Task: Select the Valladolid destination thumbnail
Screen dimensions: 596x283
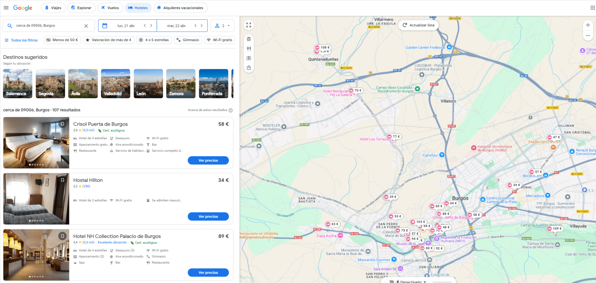Action: 115,84
